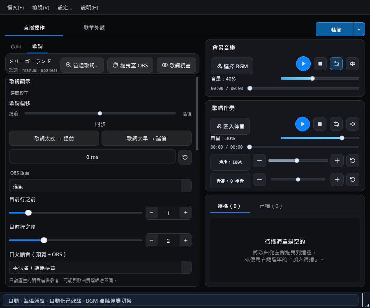Click the 精簡 mode button
Viewport: 370px width, 308px height.
coord(335,30)
